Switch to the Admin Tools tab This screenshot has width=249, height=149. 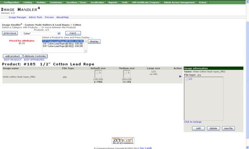coord(35,17)
